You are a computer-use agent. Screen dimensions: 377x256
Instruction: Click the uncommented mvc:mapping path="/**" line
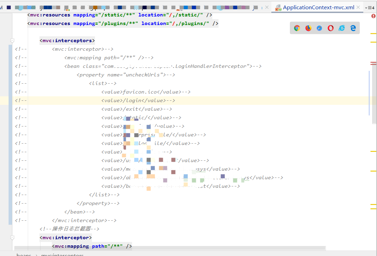(92, 246)
